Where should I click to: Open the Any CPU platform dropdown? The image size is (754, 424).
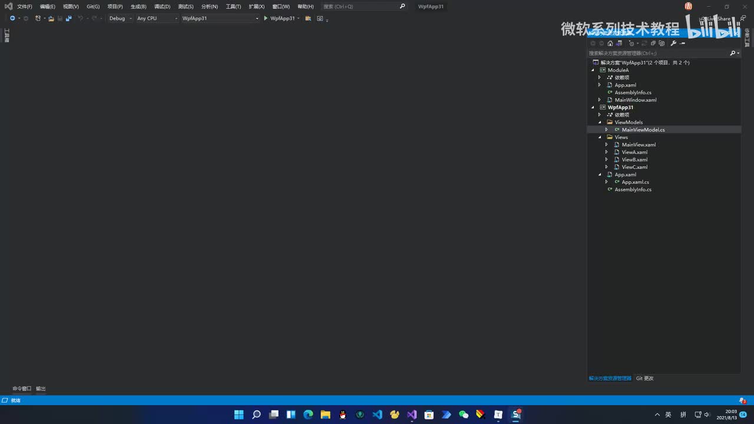click(x=157, y=18)
